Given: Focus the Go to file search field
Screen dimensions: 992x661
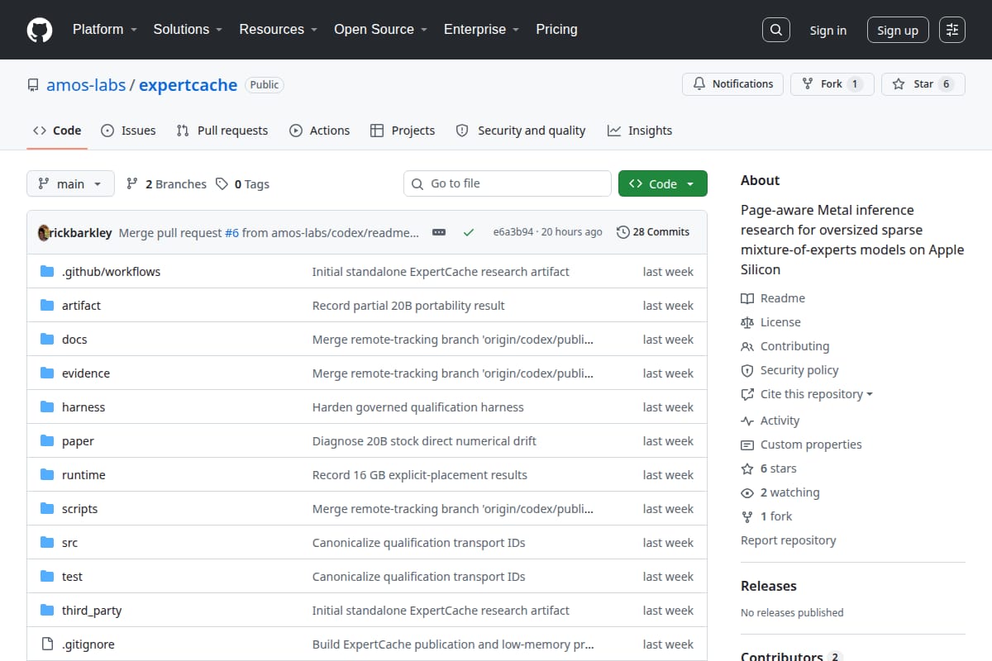Looking at the screenshot, I should [508, 183].
